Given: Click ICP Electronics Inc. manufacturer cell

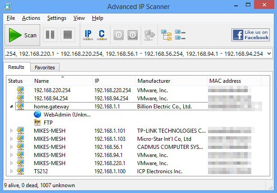Looking at the screenshot, I should 160,171.
